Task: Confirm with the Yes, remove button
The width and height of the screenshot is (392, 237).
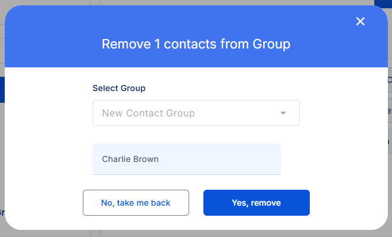Action: [256, 203]
